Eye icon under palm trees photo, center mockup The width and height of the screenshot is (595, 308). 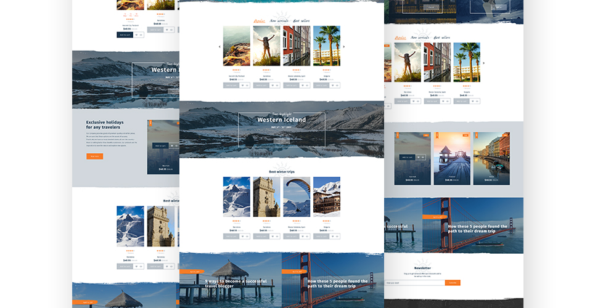point(337,86)
